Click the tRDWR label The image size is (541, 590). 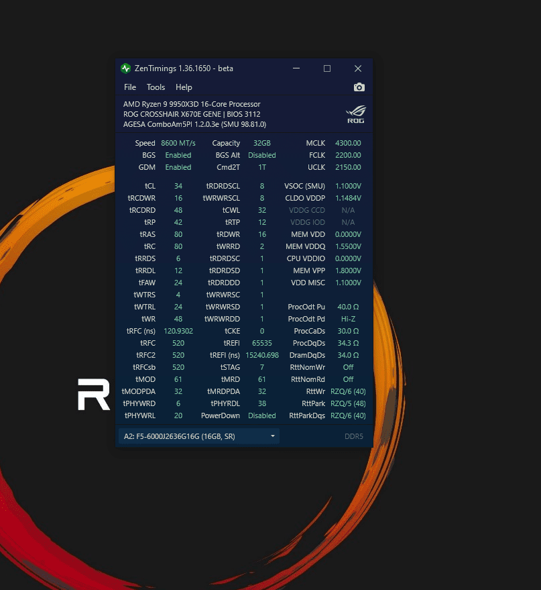[228, 234]
